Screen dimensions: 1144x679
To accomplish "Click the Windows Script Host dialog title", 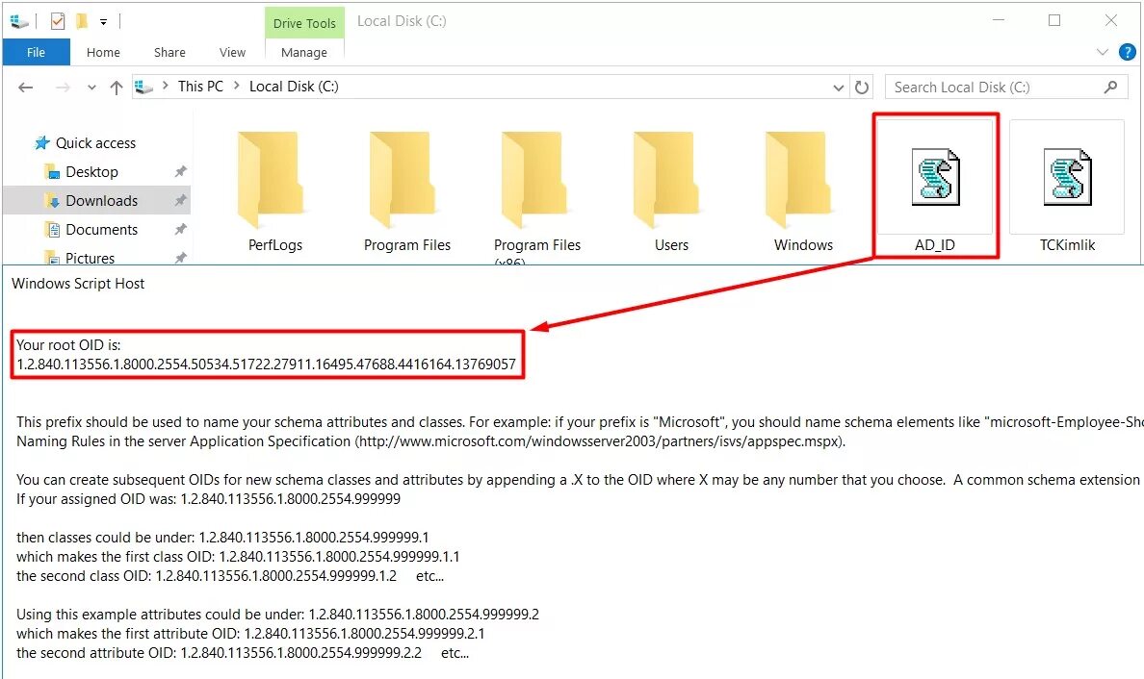I will tap(78, 284).
